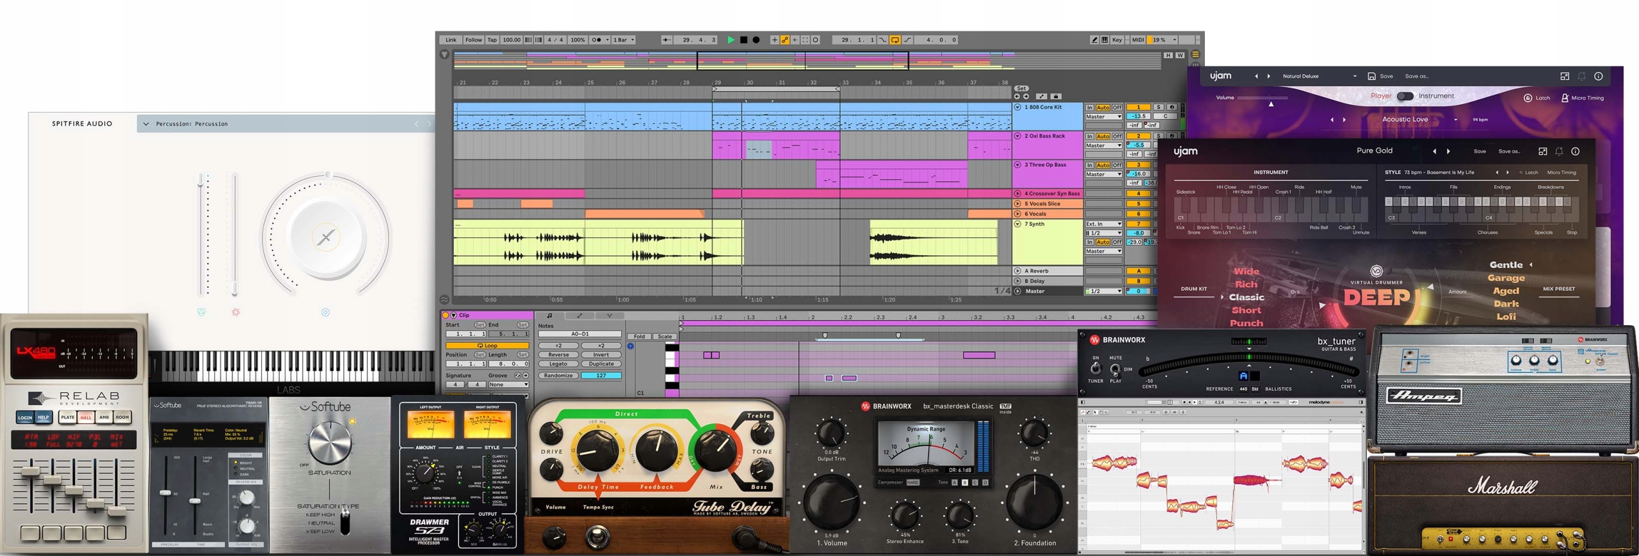
Task: Select the PLATE reverb type on Relab
Action: [x=67, y=417]
